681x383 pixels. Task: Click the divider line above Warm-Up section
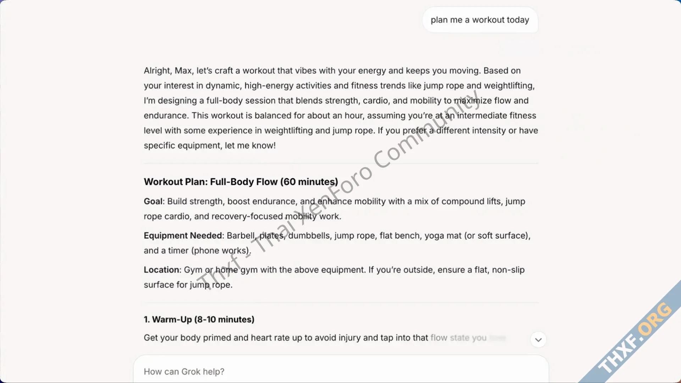click(341, 303)
